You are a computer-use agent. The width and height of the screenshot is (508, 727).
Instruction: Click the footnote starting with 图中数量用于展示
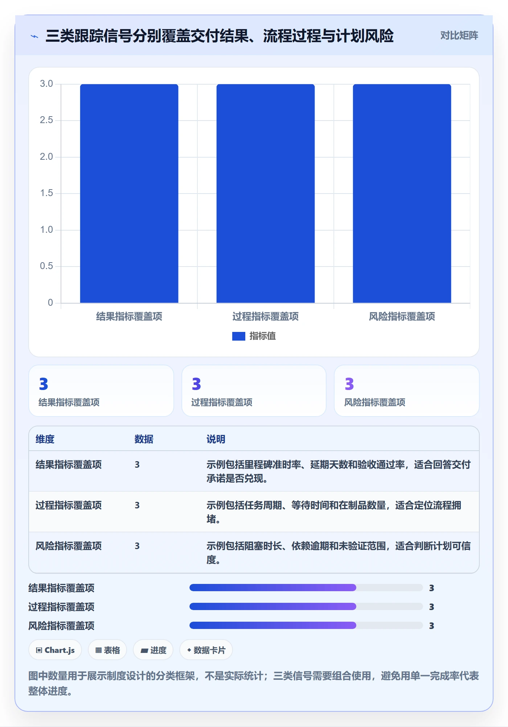(x=254, y=683)
